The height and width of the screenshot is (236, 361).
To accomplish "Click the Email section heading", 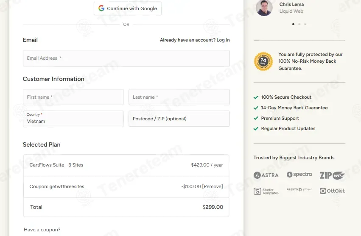I will pos(30,40).
